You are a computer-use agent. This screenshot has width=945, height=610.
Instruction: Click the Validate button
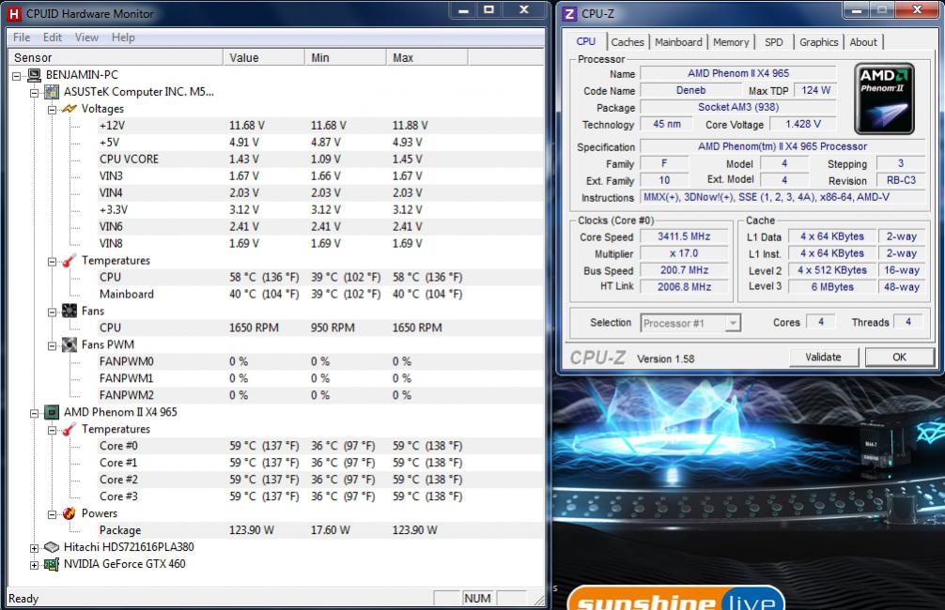tap(823, 358)
